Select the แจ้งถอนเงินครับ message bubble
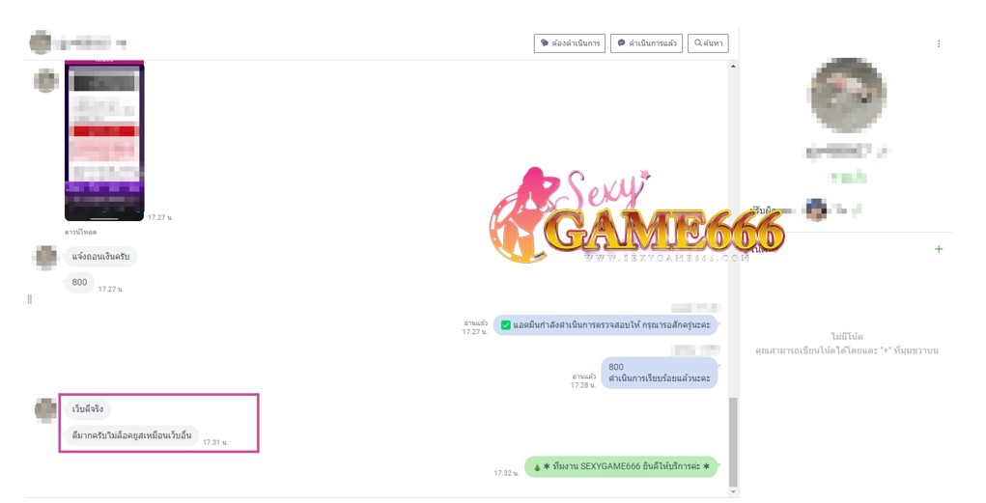 [x=101, y=257]
